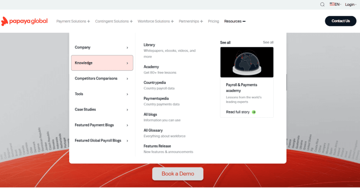
Task: Open the Tools submenu arrow
Action: pyautogui.click(x=127, y=94)
